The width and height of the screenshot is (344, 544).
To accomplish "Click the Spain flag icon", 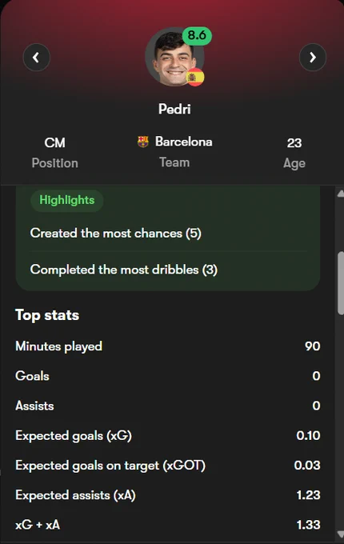I will (195, 78).
